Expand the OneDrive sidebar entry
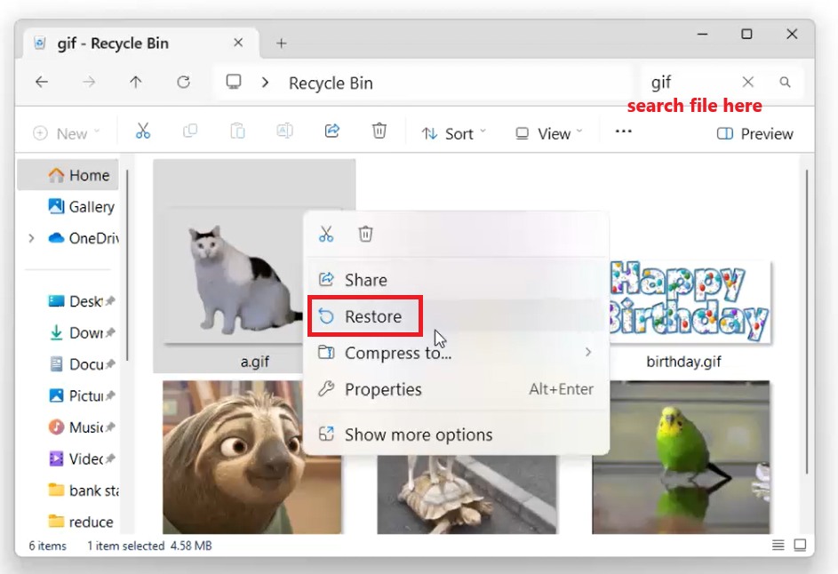The width and height of the screenshot is (838, 574). click(x=31, y=238)
